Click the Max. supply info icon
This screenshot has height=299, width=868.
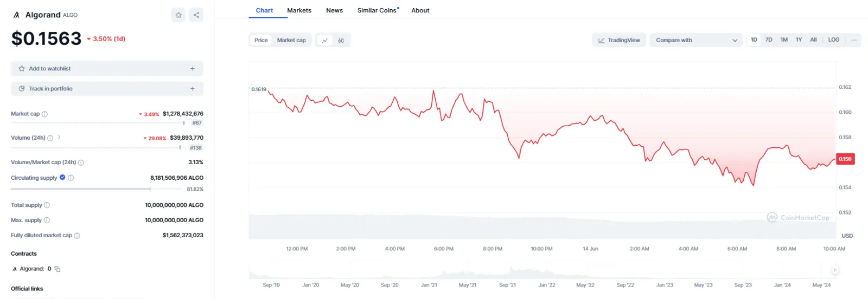47,220
